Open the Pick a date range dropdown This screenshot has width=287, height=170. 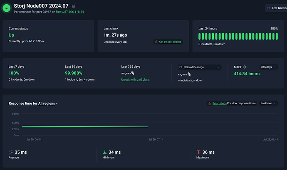(x=199, y=67)
